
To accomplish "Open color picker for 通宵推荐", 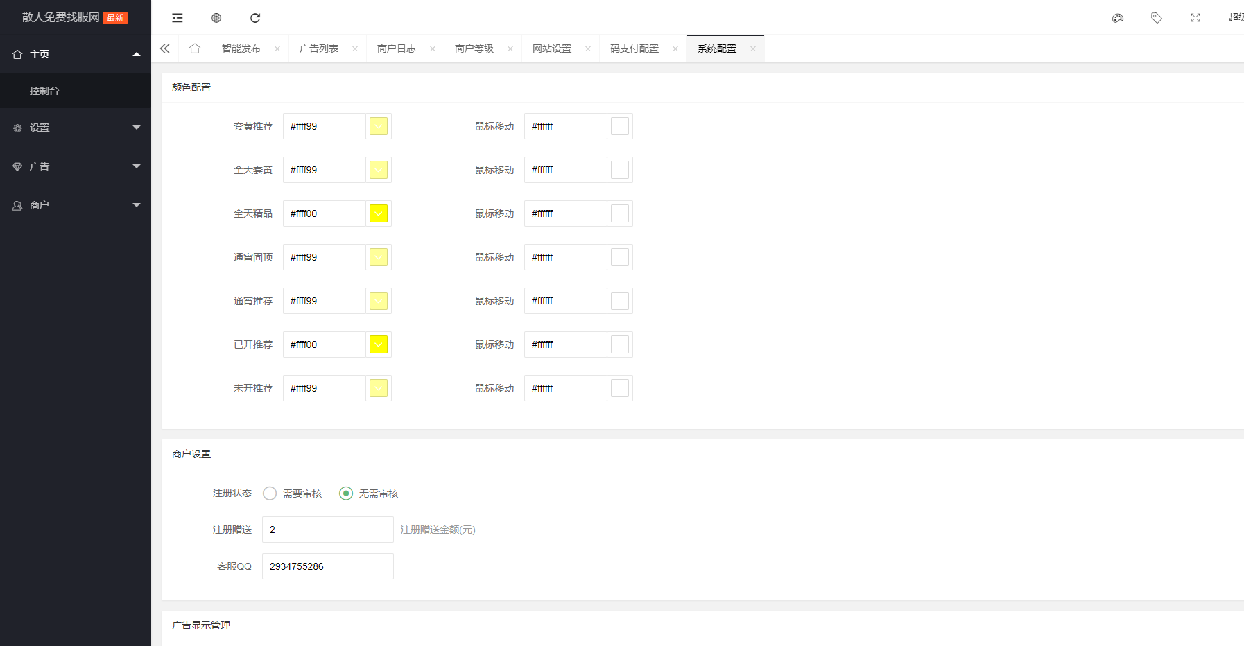I will [379, 301].
